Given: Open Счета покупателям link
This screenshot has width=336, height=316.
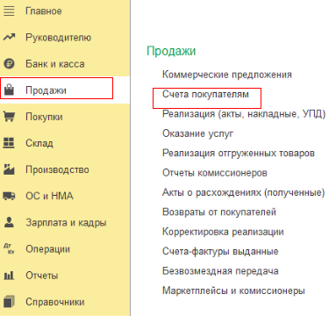Looking at the screenshot, I should click(205, 95).
